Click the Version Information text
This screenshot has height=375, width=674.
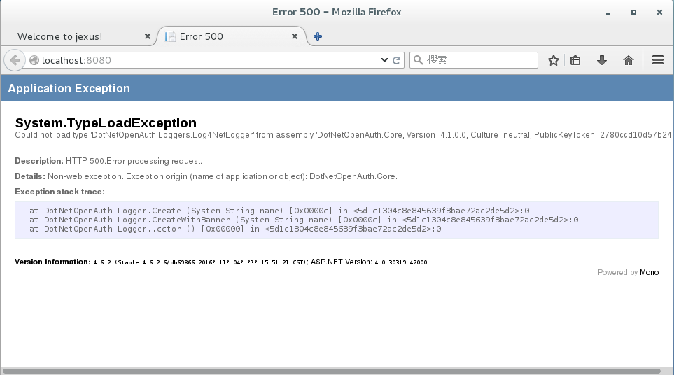pyautogui.click(x=221, y=262)
